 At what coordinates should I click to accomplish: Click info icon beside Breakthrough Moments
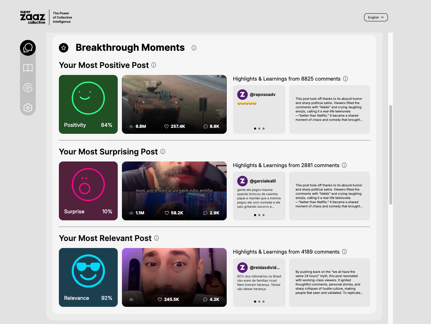tap(194, 48)
